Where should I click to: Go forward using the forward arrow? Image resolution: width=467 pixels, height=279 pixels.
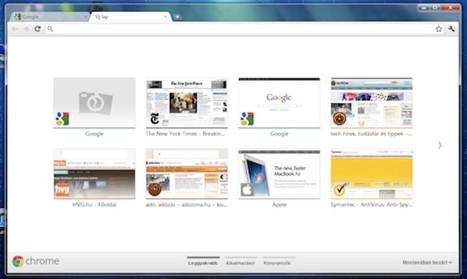coord(26,29)
